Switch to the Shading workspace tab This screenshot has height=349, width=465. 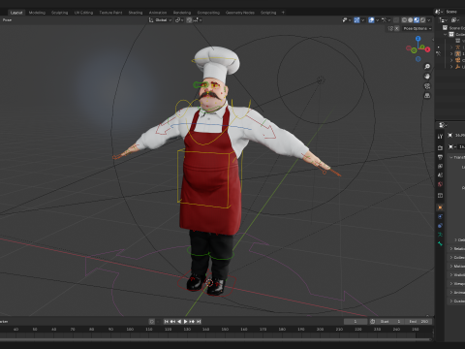coord(136,13)
